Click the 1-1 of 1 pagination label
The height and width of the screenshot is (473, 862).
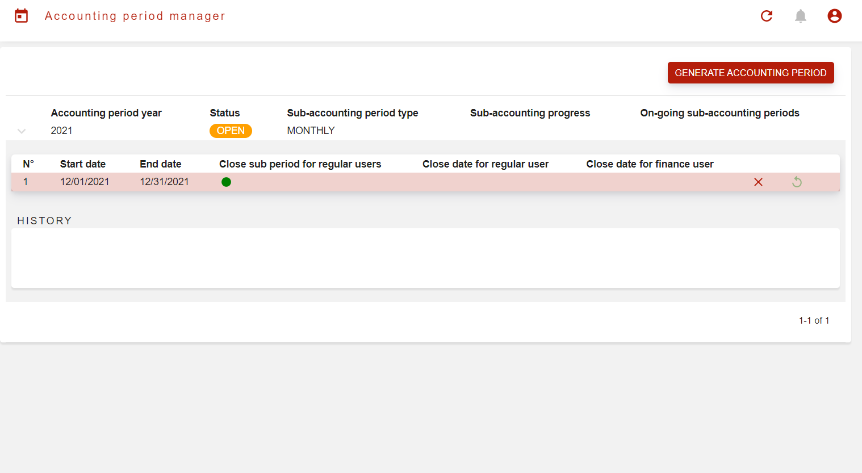click(x=814, y=321)
